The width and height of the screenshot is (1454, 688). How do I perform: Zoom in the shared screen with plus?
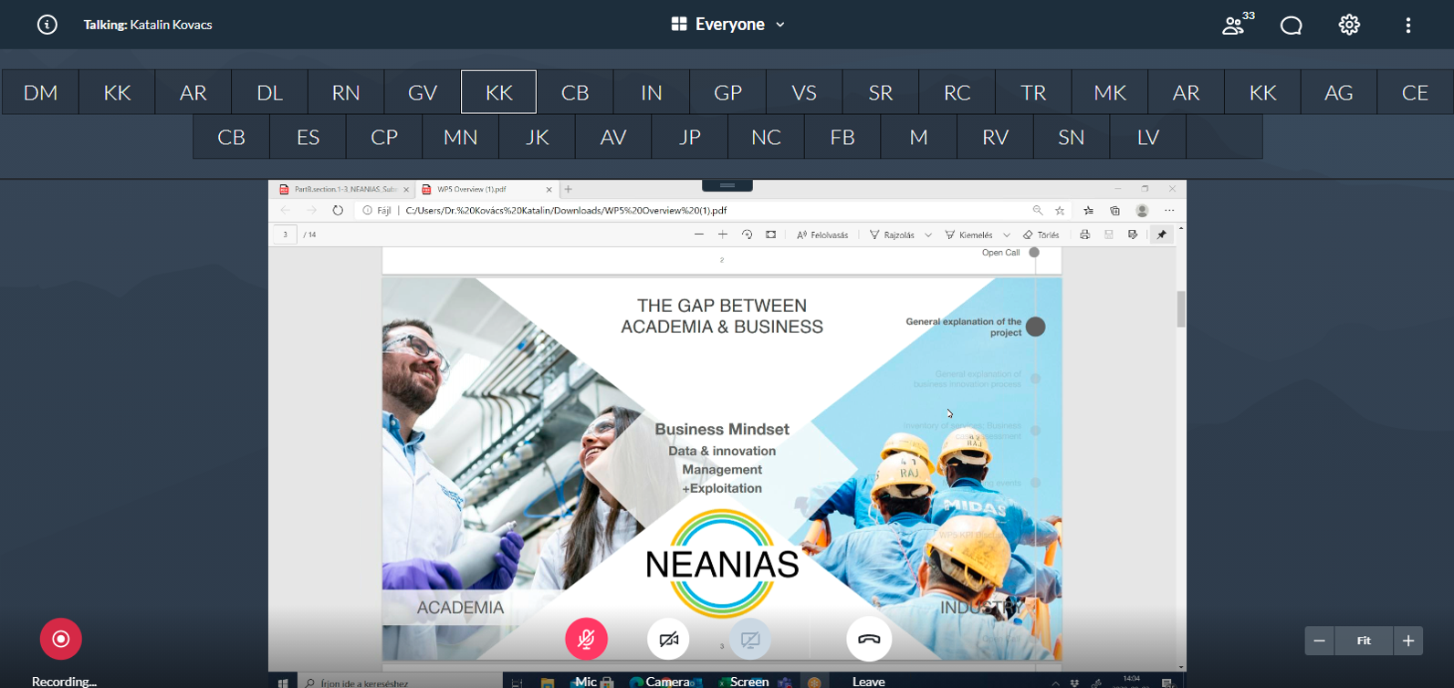pyautogui.click(x=1408, y=641)
